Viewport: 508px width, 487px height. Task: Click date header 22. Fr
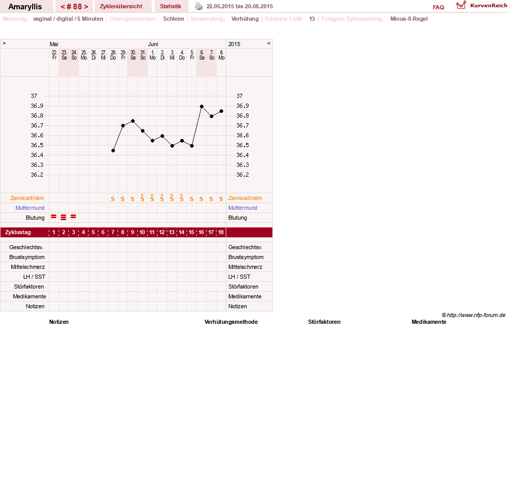coord(54,55)
